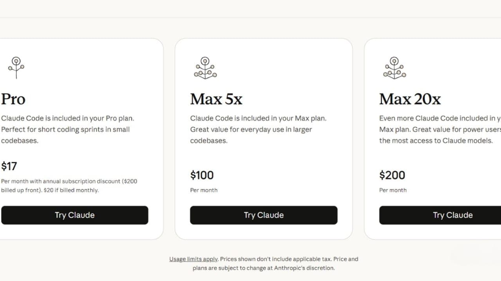Click the Max 20x description for power users
The image size is (501, 281).
coord(440,129)
